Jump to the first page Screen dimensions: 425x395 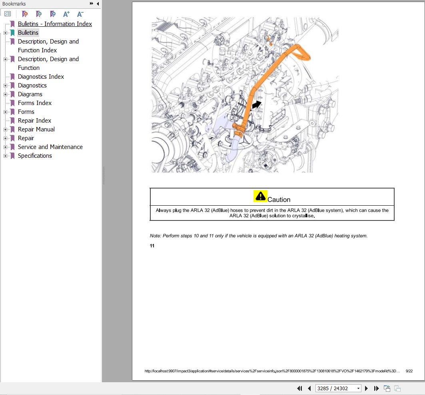(x=299, y=388)
